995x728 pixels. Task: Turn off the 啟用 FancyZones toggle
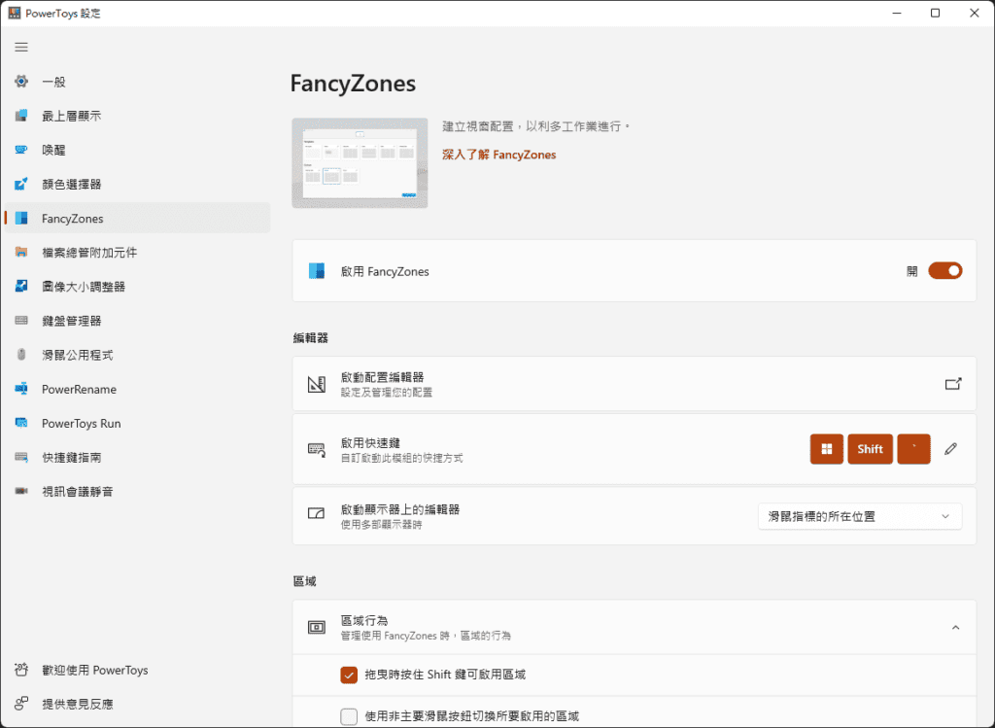(944, 271)
